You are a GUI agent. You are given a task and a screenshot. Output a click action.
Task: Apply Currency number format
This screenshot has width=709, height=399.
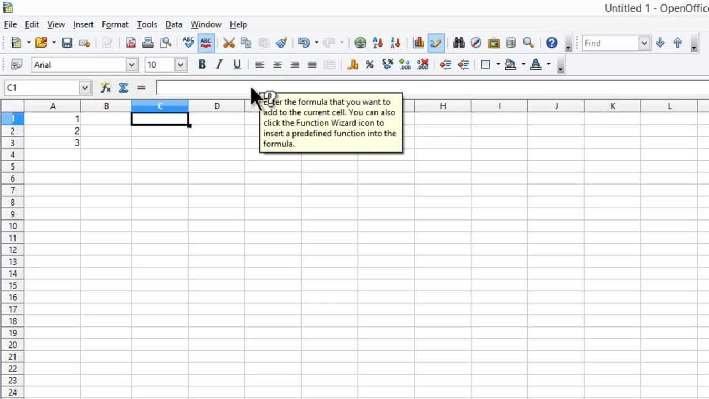[x=353, y=65]
